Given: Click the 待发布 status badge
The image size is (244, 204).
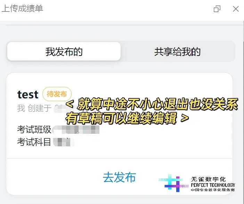Looking at the screenshot, I should click(x=57, y=94).
